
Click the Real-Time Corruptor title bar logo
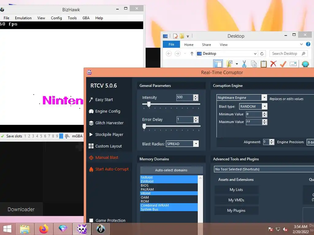click(x=89, y=72)
